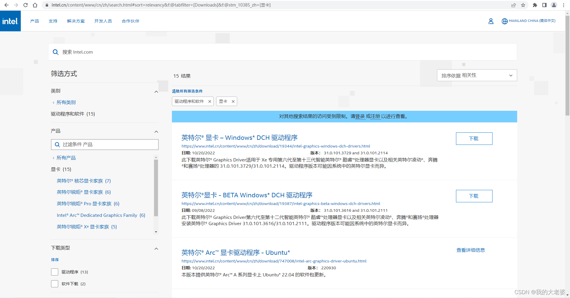Filter by 英特尔锐炬® Pro 显卡家族 (6)

coord(88,204)
